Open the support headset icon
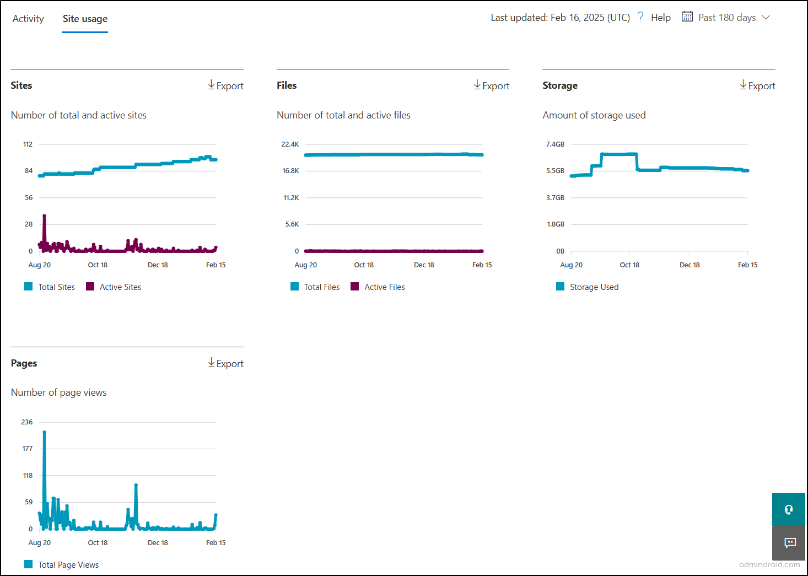 pyautogui.click(x=789, y=509)
